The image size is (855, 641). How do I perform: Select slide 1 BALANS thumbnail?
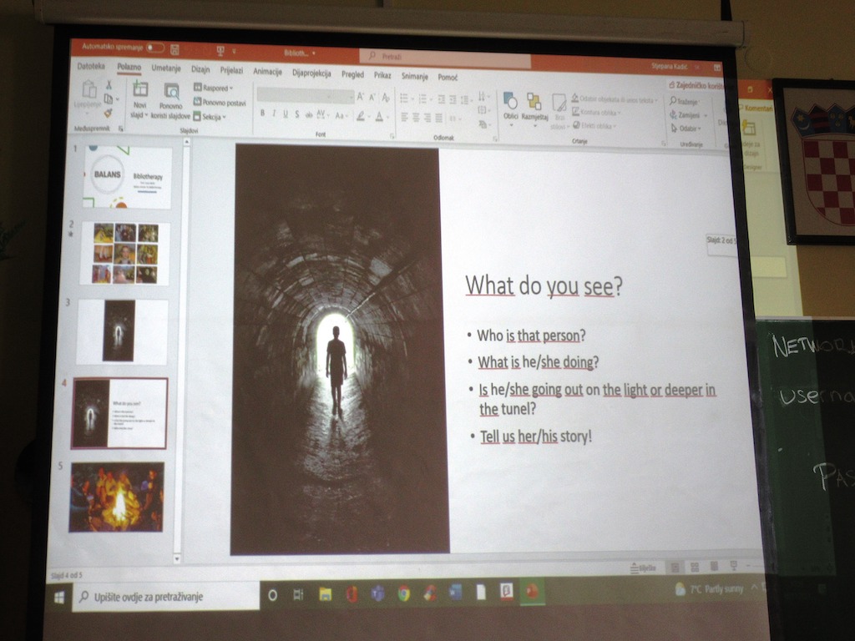point(127,177)
